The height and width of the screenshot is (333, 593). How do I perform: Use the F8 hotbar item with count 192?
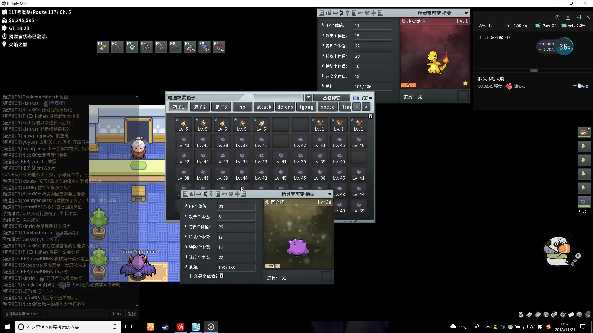point(204,47)
